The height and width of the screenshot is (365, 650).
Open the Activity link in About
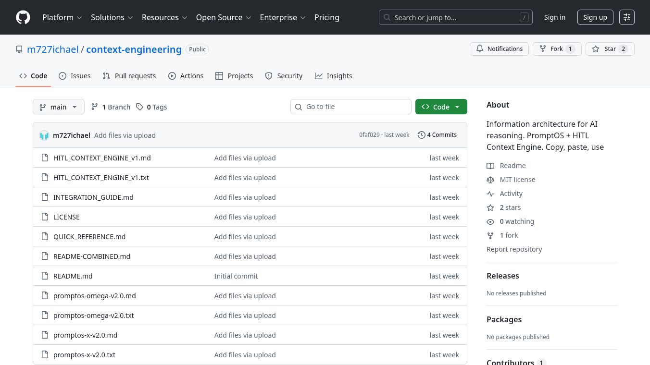point(511,194)
